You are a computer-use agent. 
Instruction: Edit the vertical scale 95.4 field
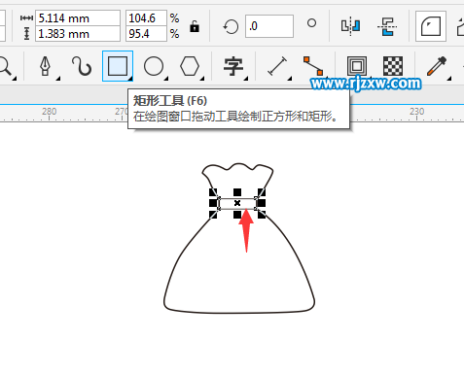[x=146, y=34]
